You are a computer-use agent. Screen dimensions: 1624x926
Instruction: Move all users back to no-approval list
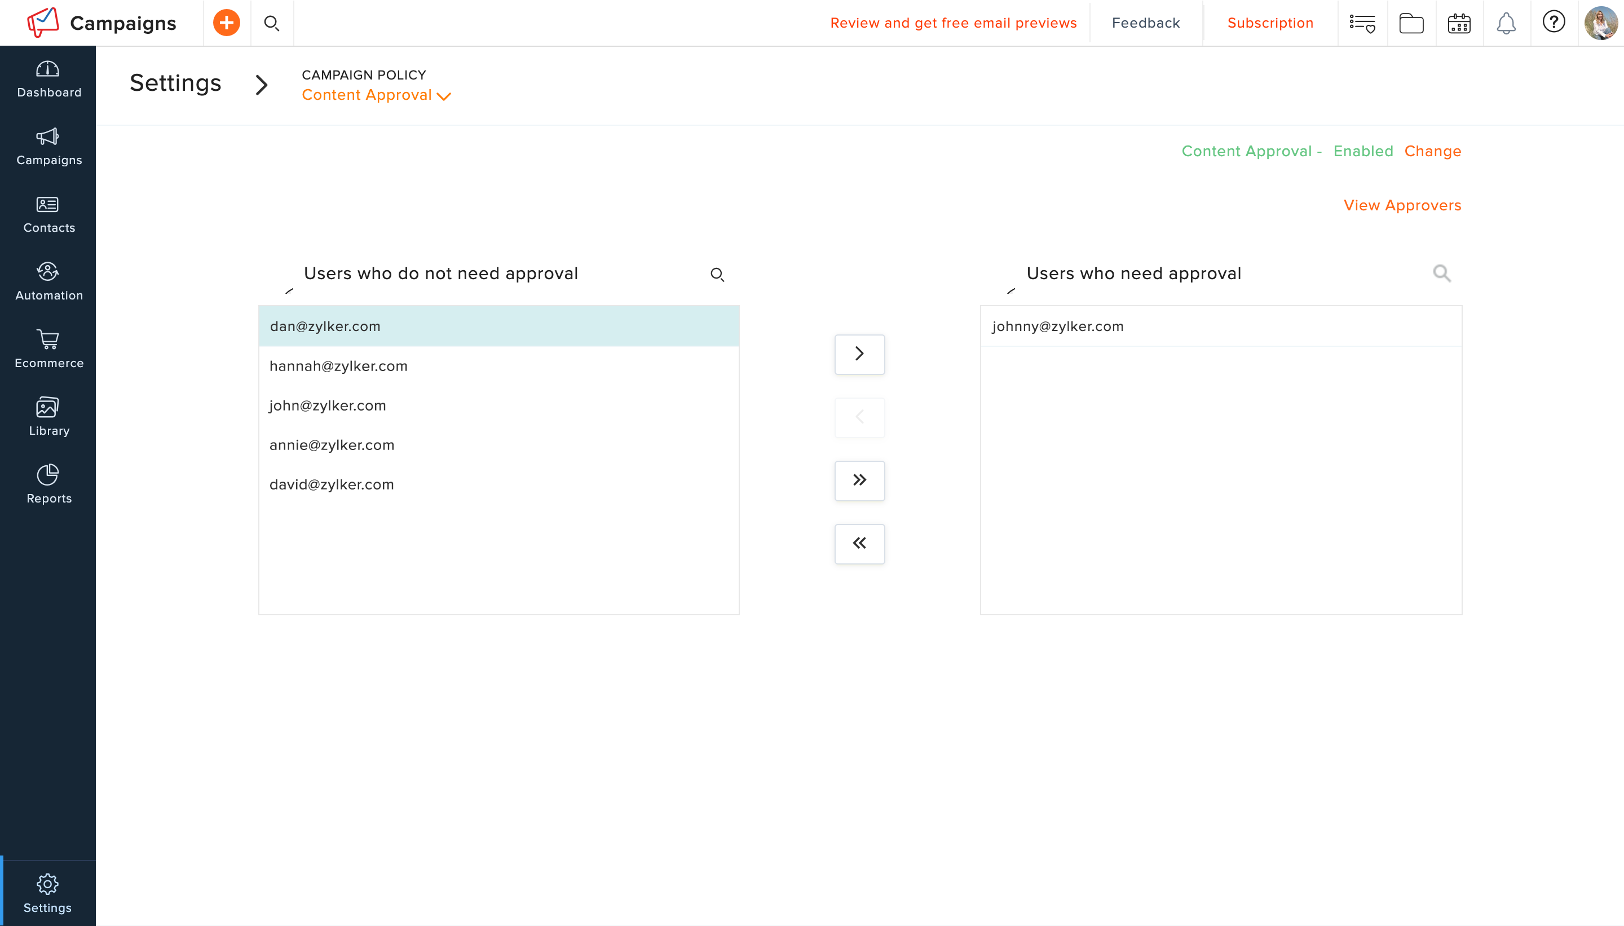click(x=859, y=544)
